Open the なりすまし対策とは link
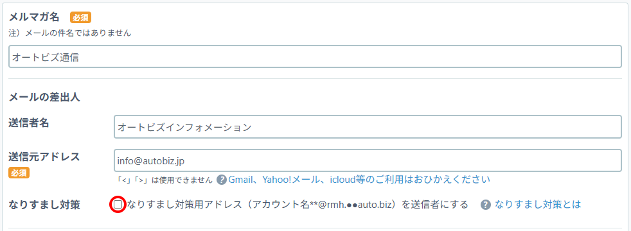 (x=538, y=205)
